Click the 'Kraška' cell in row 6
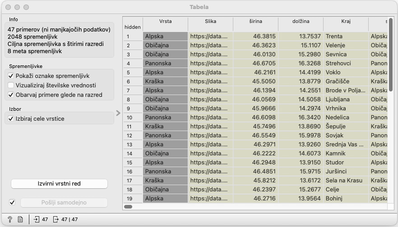The width and height of the screenshot is (398, 227). tap(165, 81)
